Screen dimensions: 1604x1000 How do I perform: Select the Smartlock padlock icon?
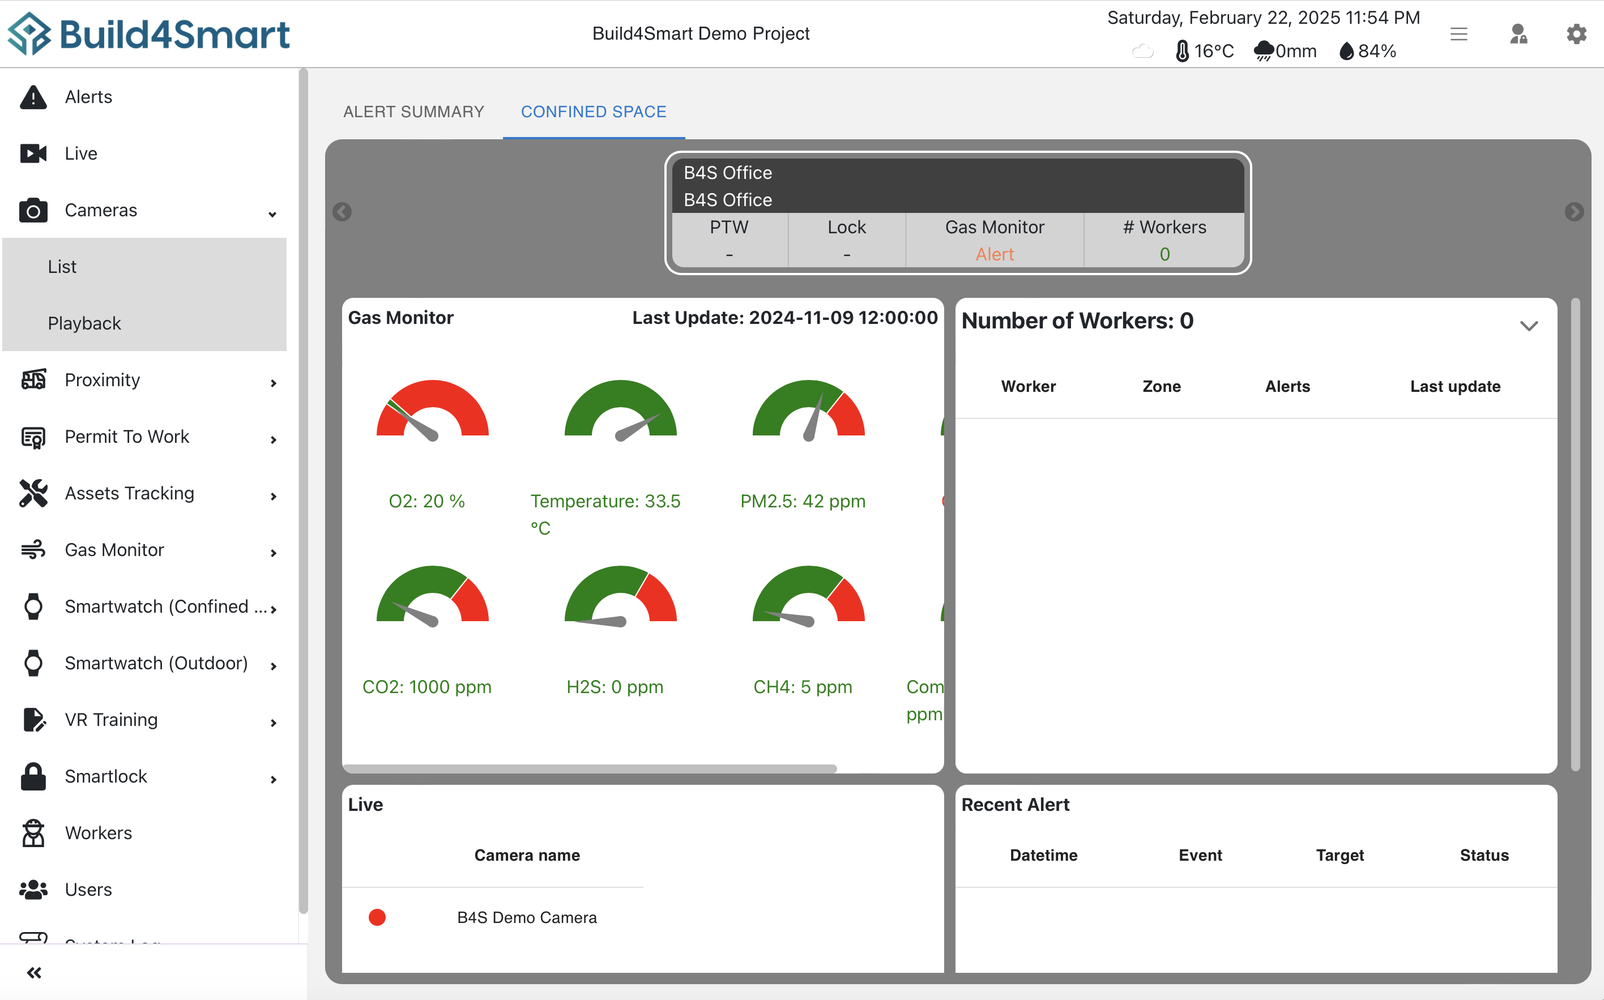[32, 776]
